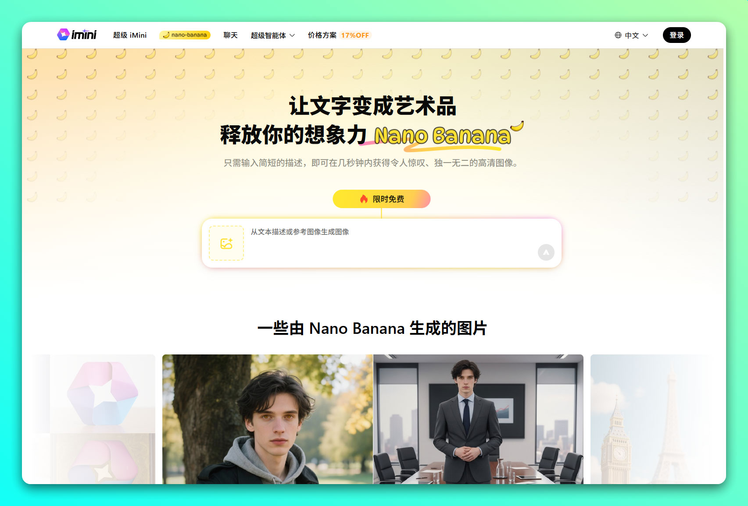Click the banana icon beside Nano Banana title
This screenshot has width=748, height=506.
(x=517, y=126)
